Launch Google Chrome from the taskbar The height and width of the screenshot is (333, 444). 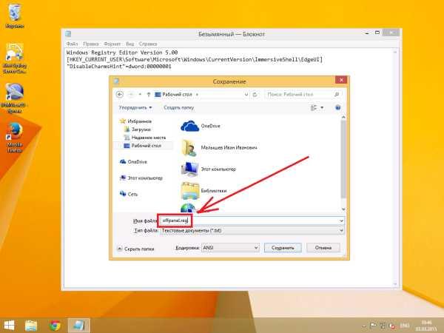click(x=55, y=326)
